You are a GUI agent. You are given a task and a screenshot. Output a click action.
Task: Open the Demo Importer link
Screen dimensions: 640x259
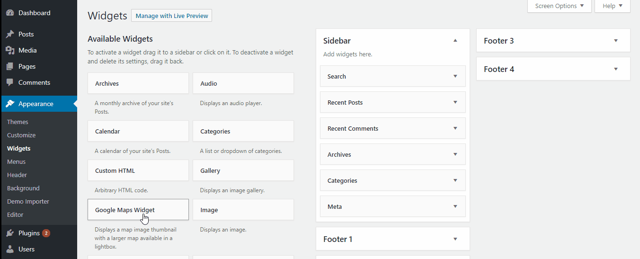tap(28, 201)
